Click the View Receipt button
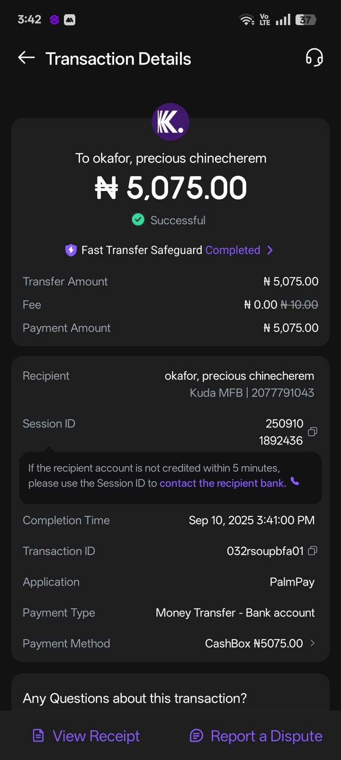341x760 pixels. click(86, 736)
